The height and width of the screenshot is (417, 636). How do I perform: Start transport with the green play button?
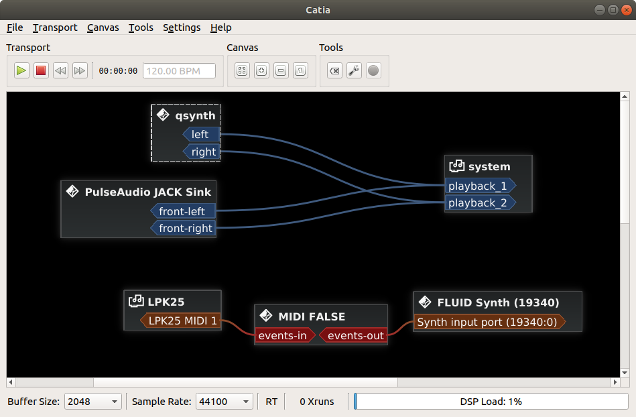coord(21,70)
